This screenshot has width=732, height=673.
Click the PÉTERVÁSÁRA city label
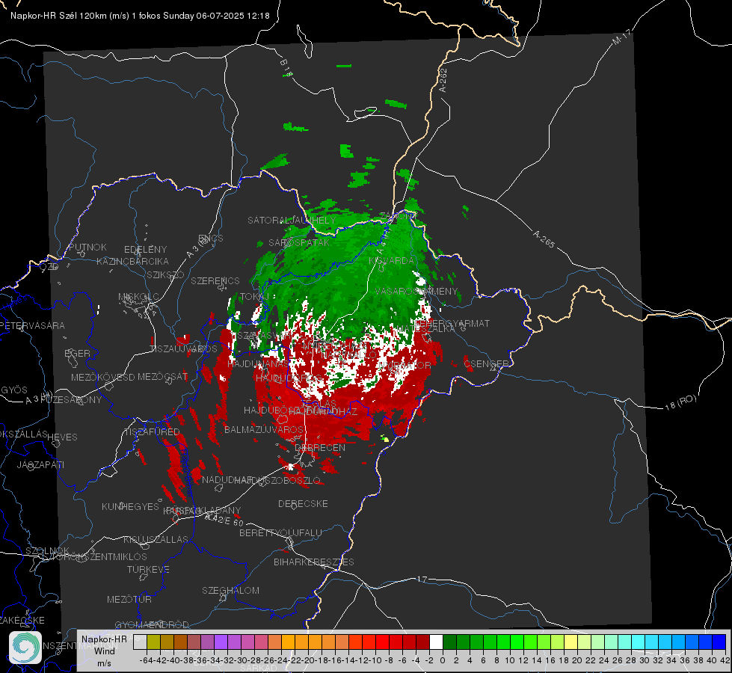tap(33, 325)
